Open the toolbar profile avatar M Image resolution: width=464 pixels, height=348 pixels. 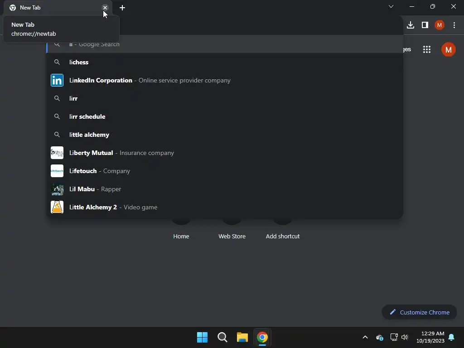pos(440,25)
